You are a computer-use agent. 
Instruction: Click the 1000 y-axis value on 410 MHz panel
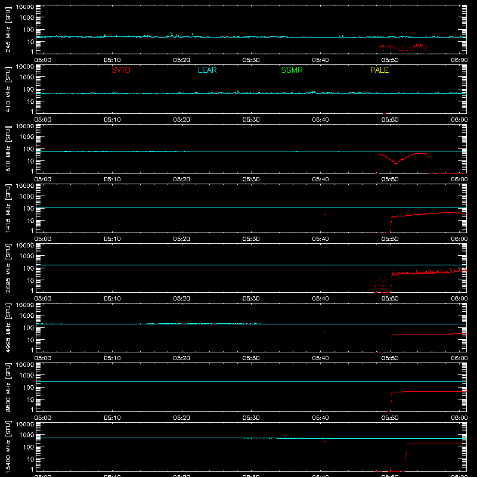tap(27, 77)
